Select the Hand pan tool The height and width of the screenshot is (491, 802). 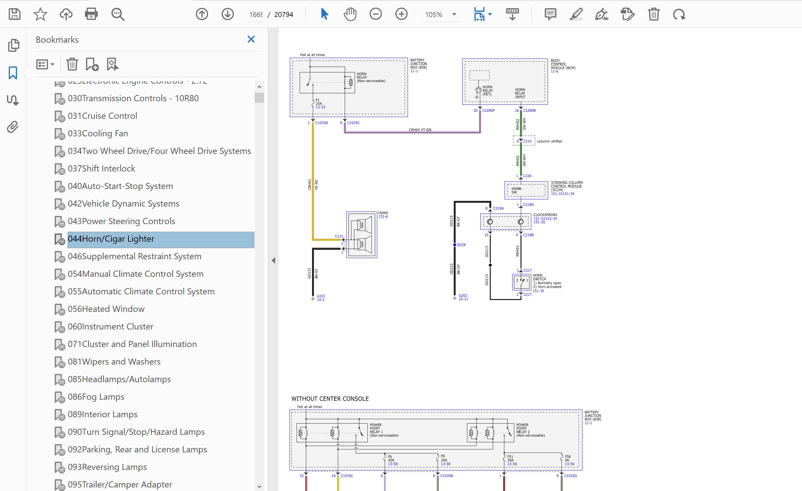click(350, 14)
